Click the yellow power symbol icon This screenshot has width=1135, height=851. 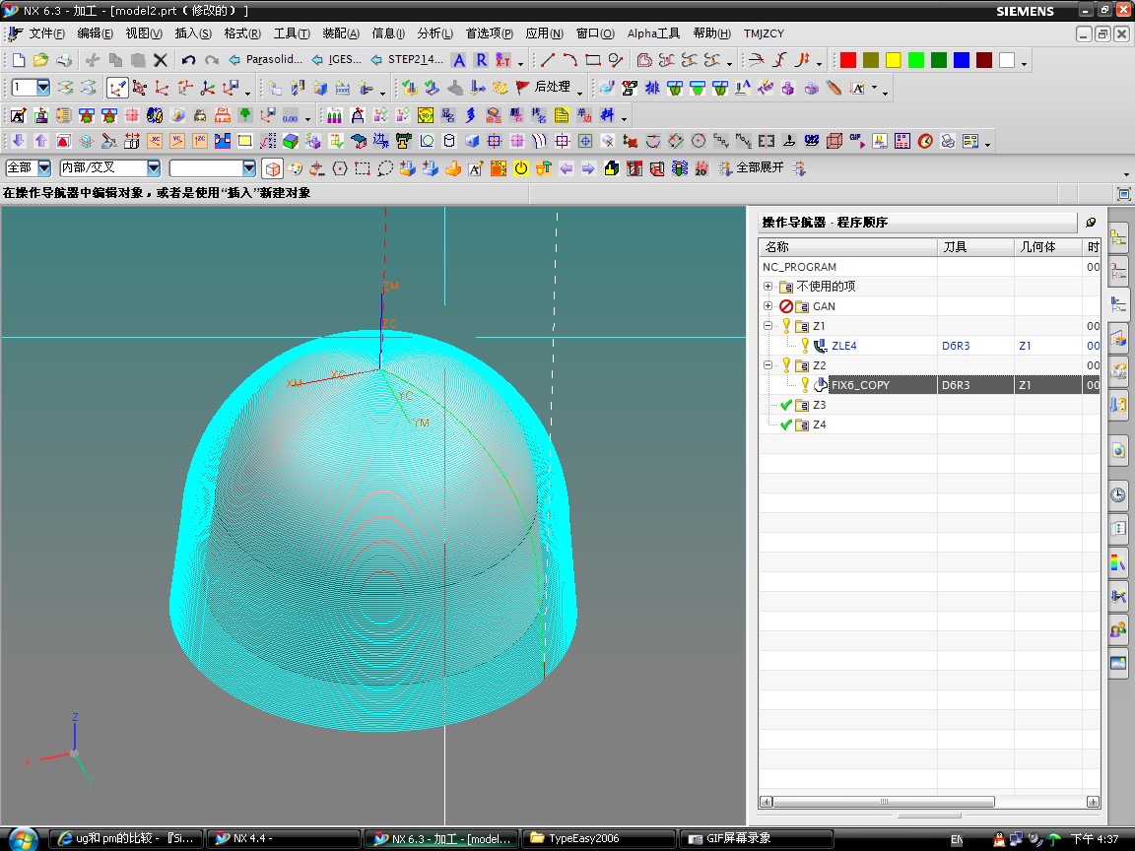521,168
